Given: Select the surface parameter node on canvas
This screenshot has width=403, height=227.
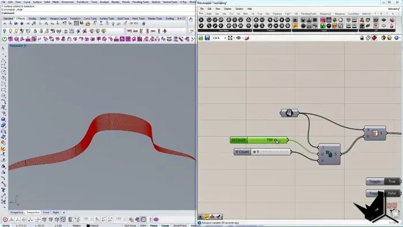Looking at the screenshot, I should point(290,113).
